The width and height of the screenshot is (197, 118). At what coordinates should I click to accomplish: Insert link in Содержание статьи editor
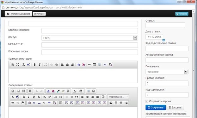(x=13, y=103)
